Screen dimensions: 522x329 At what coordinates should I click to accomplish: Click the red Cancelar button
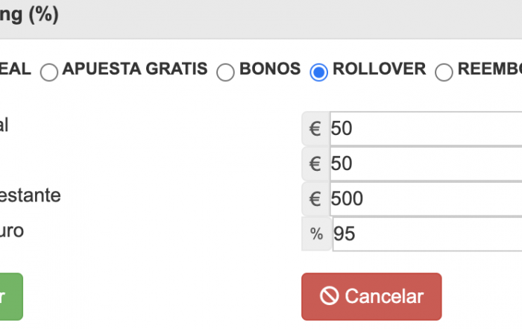(x=371, y=296)
